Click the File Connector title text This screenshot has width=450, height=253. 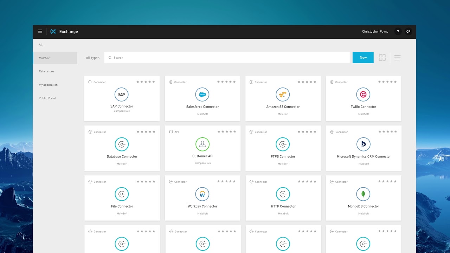[122, 207]
